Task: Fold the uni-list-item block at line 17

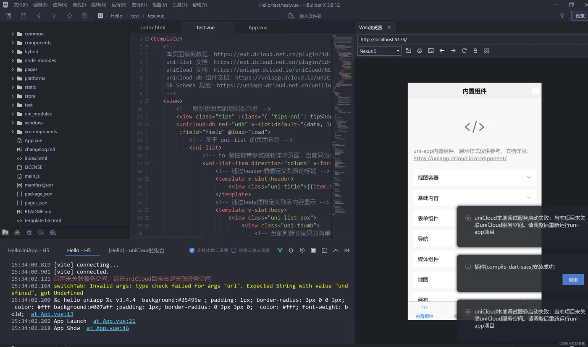Action: pos(147,163)
